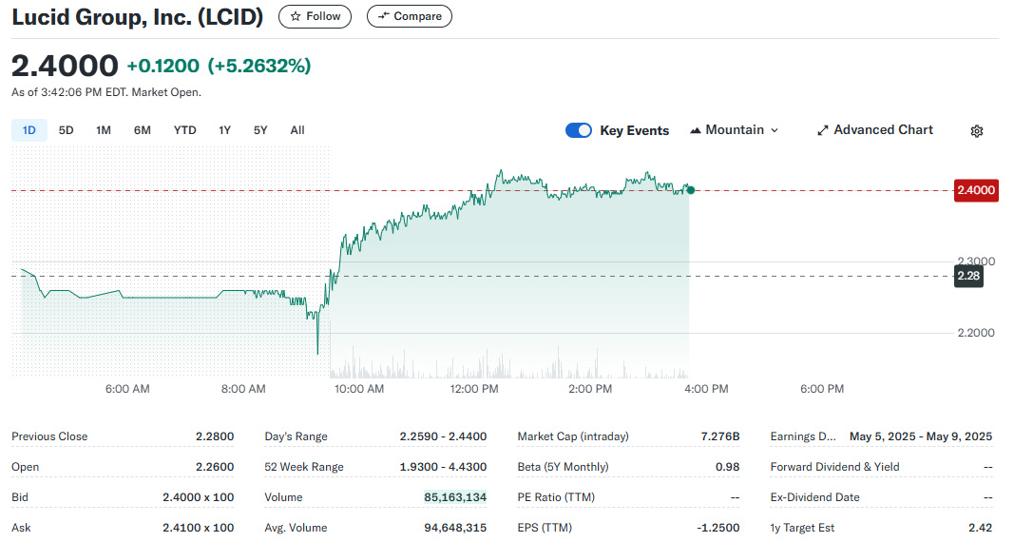1014x542 pixels.
Task: Click the Forward Dividend & Yield label
Action: coord(835,467)
